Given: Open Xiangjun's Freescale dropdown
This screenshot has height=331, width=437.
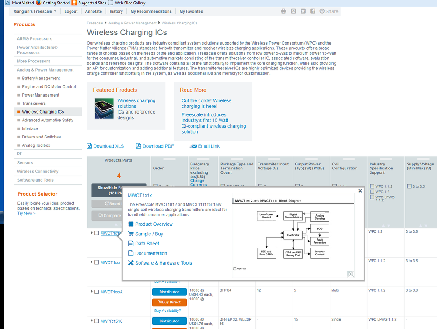Looking at the screenshot, I should pos(35,11).
